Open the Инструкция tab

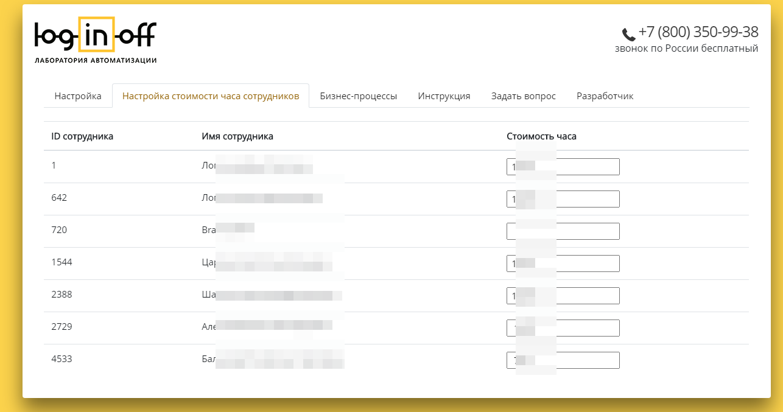pyautogui.click(x=444, y=96)
